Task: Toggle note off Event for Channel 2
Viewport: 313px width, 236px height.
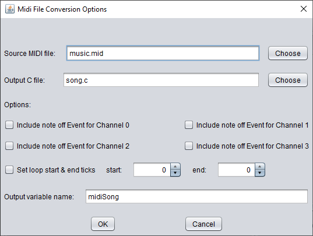Action: click(9, 146)
